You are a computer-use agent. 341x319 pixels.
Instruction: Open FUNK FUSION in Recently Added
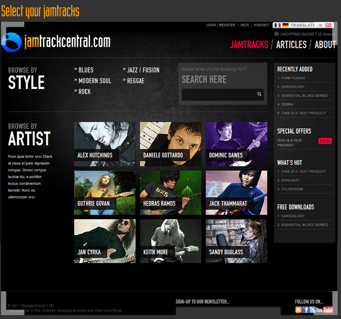pos(293,78)
